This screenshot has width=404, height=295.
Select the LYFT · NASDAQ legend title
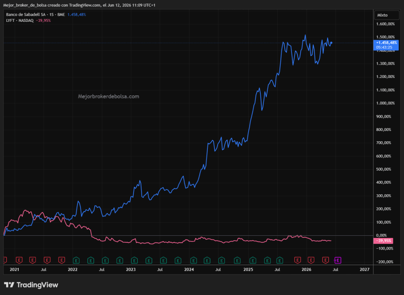point(20,20)
